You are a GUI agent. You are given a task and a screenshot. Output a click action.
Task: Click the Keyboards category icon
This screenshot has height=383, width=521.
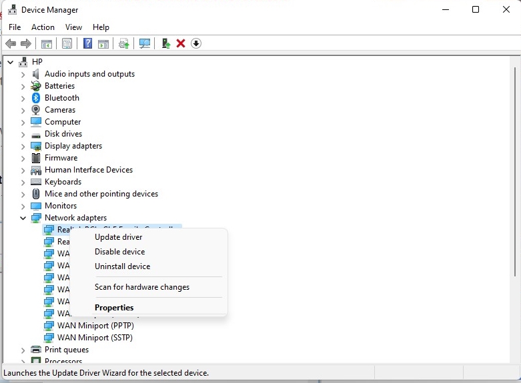point(36,182)
